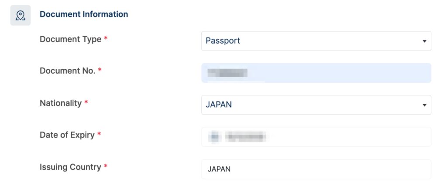Click into the Date of Expiry field

(316, 137)
